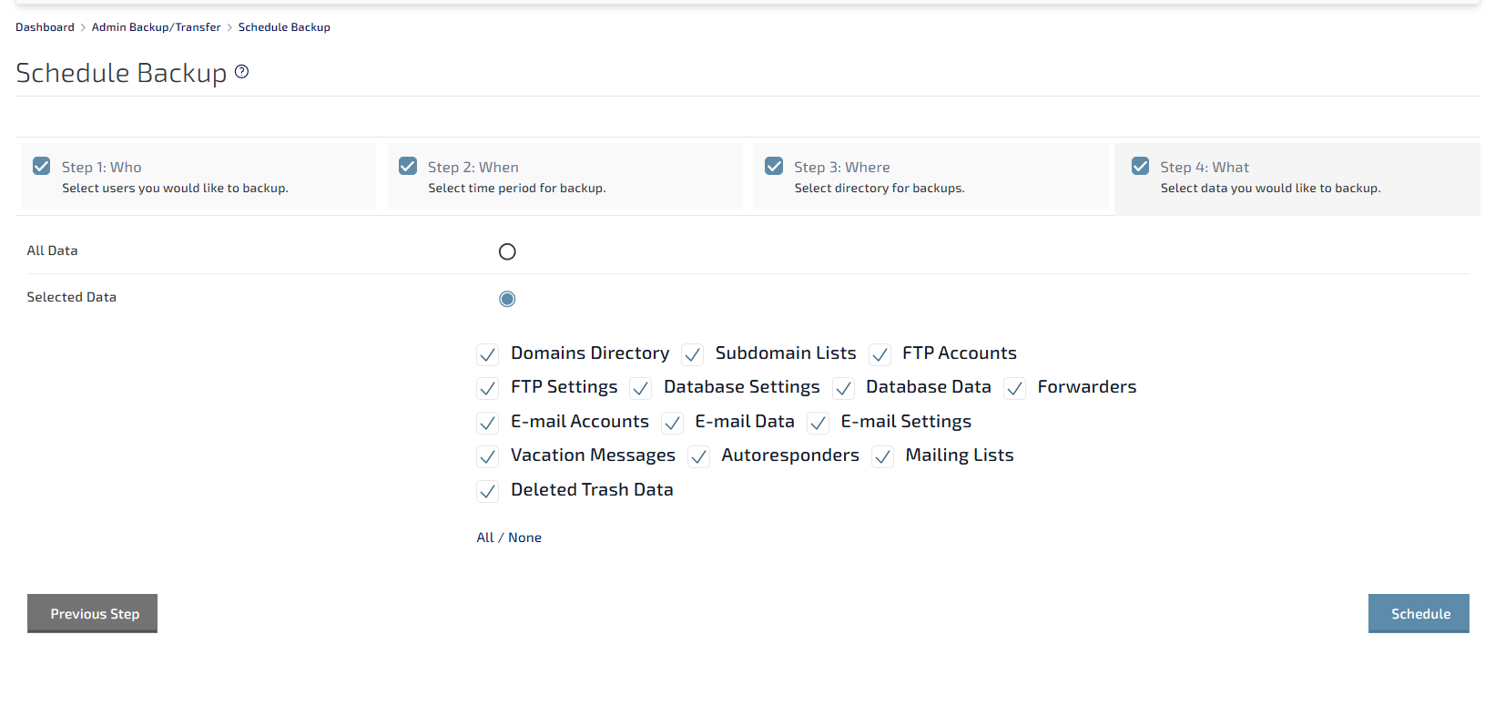
Task: Uncheck the FTP Accounts checkbox
Action: (880, 354)
